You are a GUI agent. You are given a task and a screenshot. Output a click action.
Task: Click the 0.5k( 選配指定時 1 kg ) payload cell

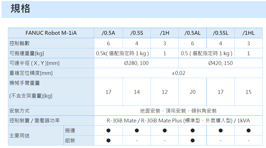click(122, 53)
